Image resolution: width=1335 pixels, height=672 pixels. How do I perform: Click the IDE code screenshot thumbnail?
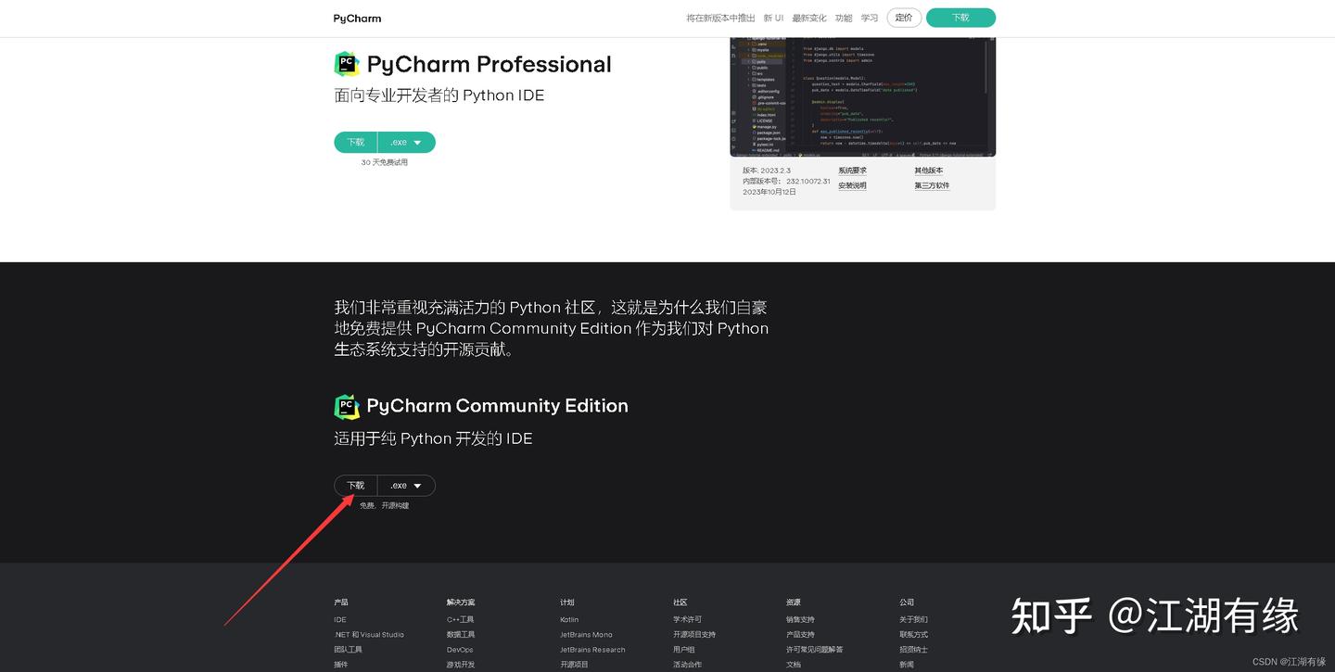[862, 96]
